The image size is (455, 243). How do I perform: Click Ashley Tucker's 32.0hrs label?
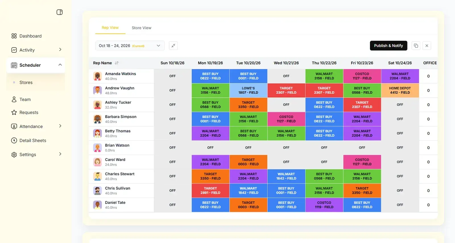(111, 107)
